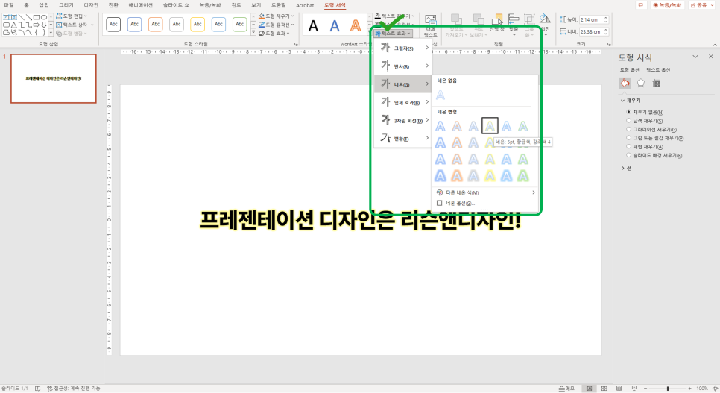
Task: Open the 도형 채우기 dropdown
Action: 276,16
